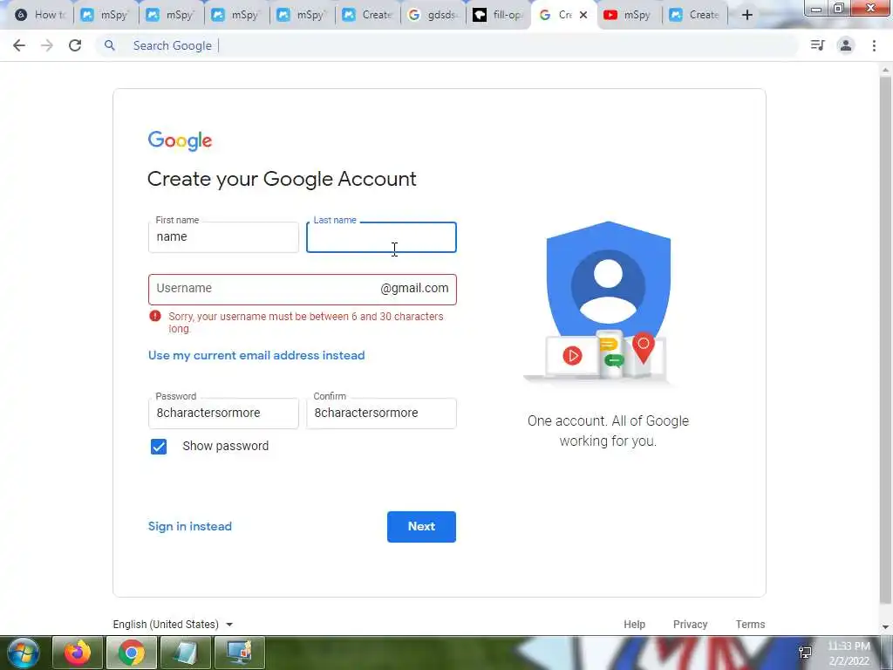Click the Confirm password field

382,413
